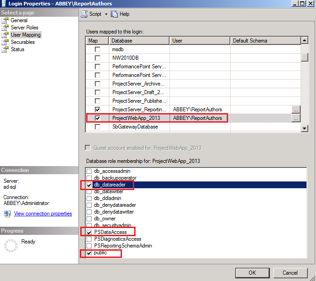Viewport: 316px width, 281px height.
Task: Open View connection properties link
Action: point(43,214)
